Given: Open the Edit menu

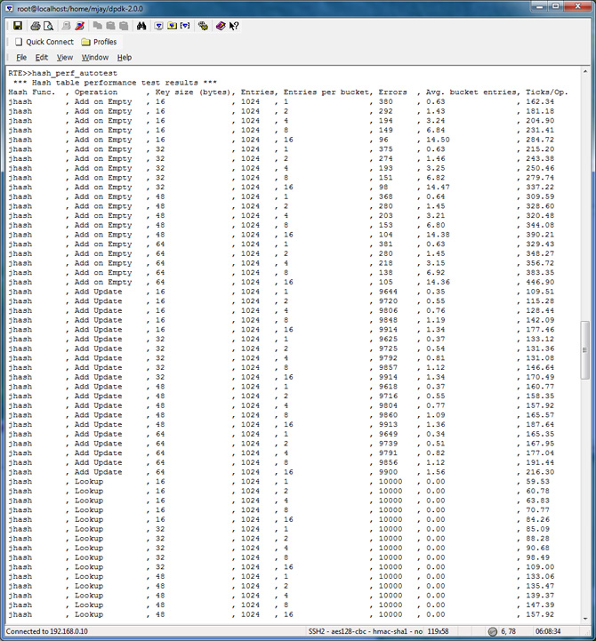Looking at the screenshot, I should click(41, 58).
